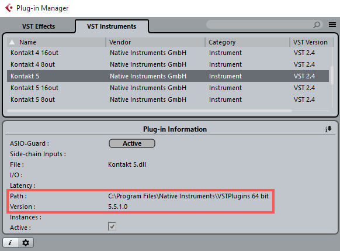This screenshot has height=251, width=340.
Task: Click the Latency label
Action: pyautogui.click(x=23, y=185)
